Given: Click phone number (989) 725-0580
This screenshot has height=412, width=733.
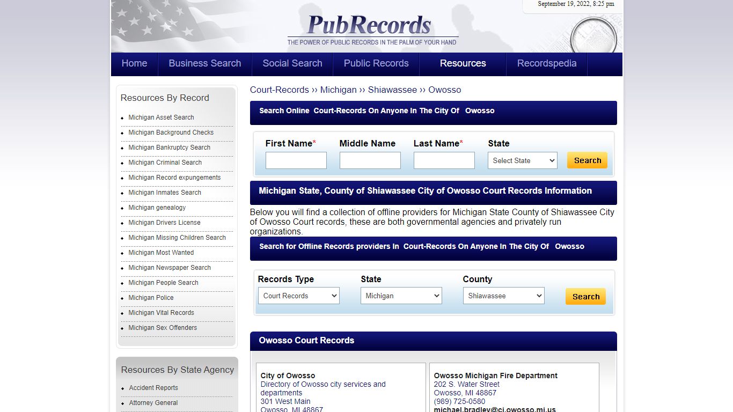Looking at the screenshot, I should point(459,401).
